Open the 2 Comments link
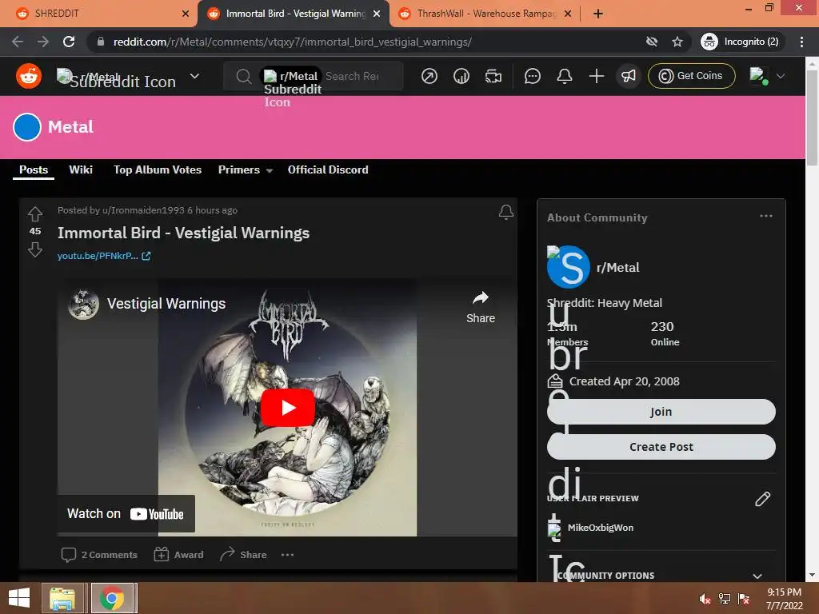Screen dimensions: 819x614 99,555
